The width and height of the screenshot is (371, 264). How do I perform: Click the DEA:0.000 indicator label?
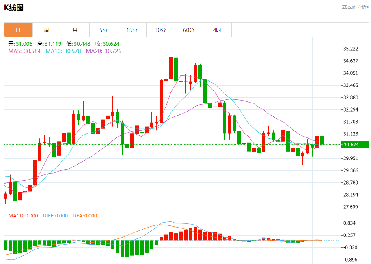point(85,216)
